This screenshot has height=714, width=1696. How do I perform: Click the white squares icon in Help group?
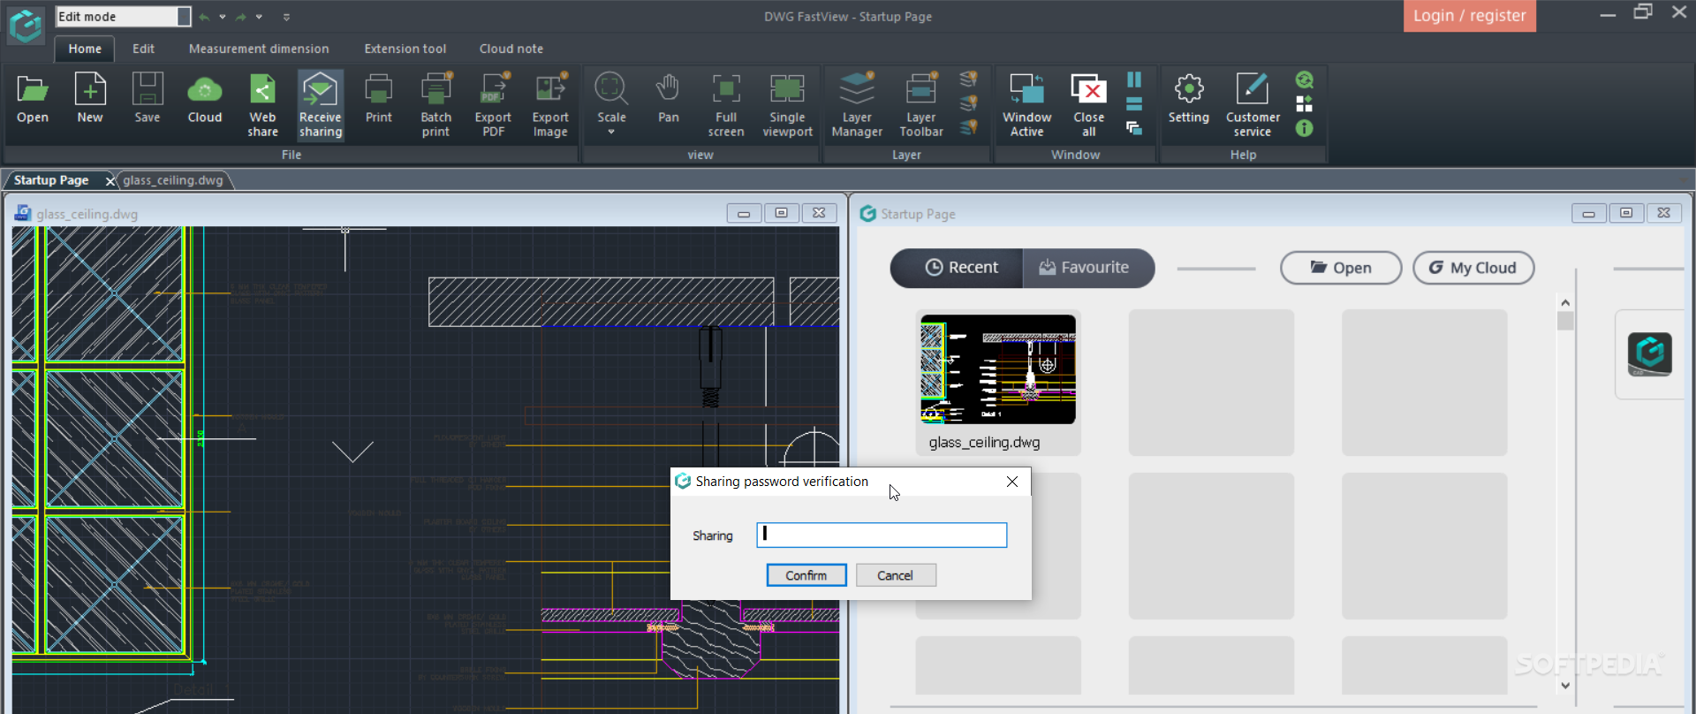[x=1304, y=104]
